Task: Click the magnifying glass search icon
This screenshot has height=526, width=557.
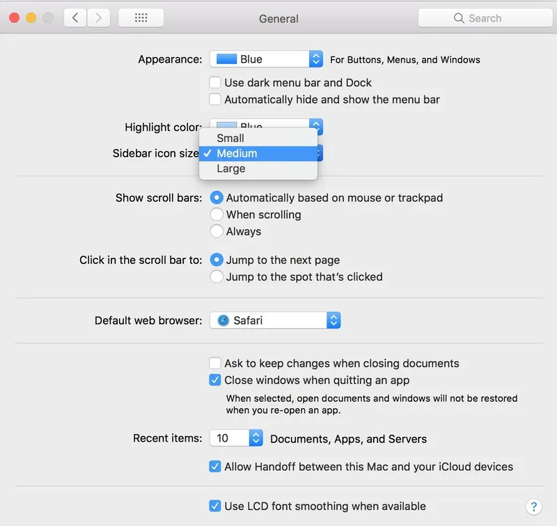Action: coord(459,18)
